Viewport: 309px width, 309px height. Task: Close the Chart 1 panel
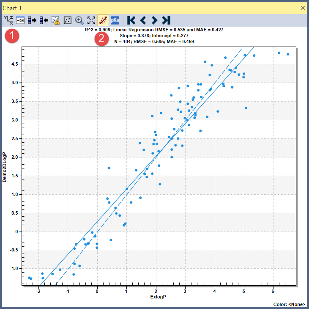303,8
